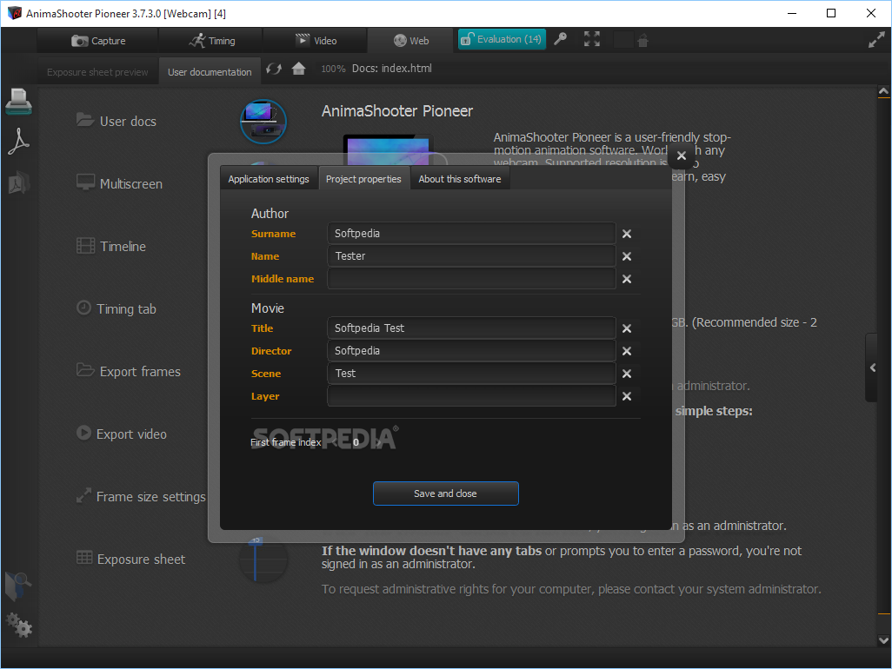The height and width of the screenshot is (669, 892).
Task: Expand the right side panel chevron
Action: (873, 368)
